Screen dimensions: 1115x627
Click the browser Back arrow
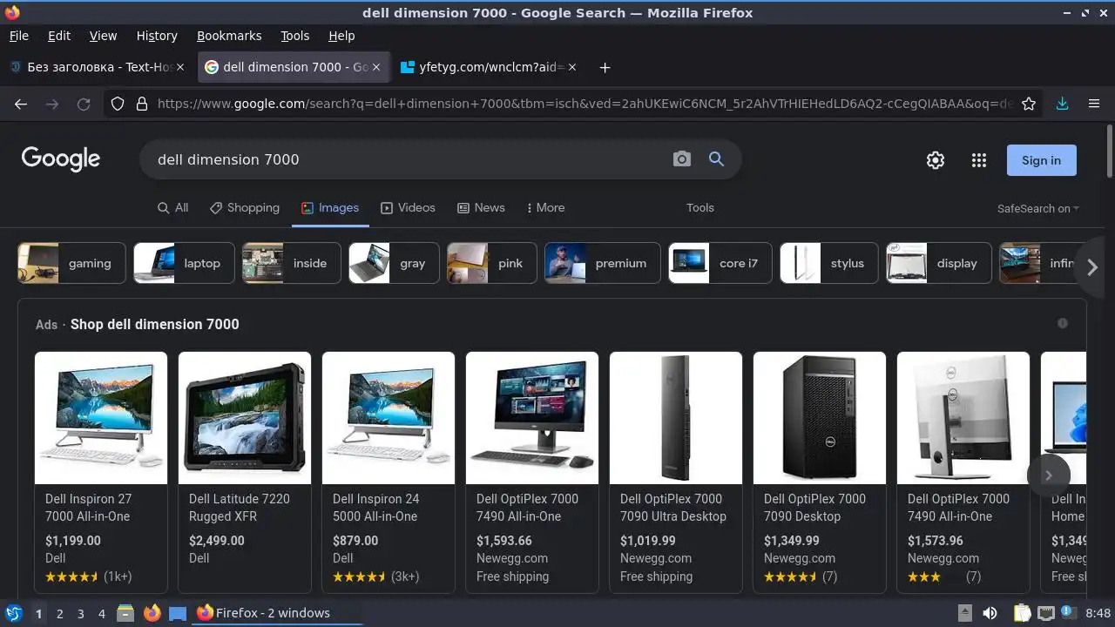[21, 104]
